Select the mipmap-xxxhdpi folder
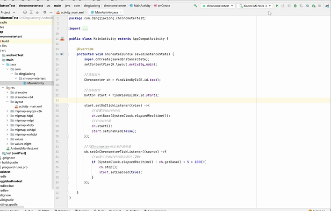Image resolution: width=331 pixels, height=211 pixels. 26,134
